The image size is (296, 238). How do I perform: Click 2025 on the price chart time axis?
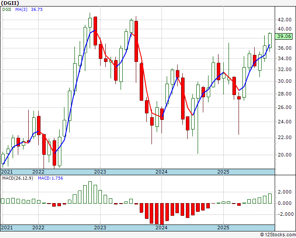(x=223, y=172)
